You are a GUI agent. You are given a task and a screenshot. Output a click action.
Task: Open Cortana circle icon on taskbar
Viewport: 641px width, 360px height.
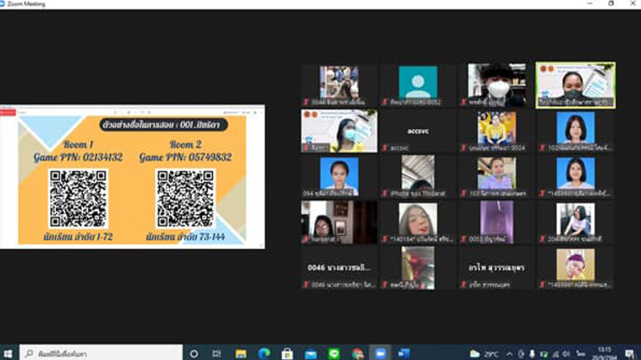pyautogui.click(x=194, y=353)
